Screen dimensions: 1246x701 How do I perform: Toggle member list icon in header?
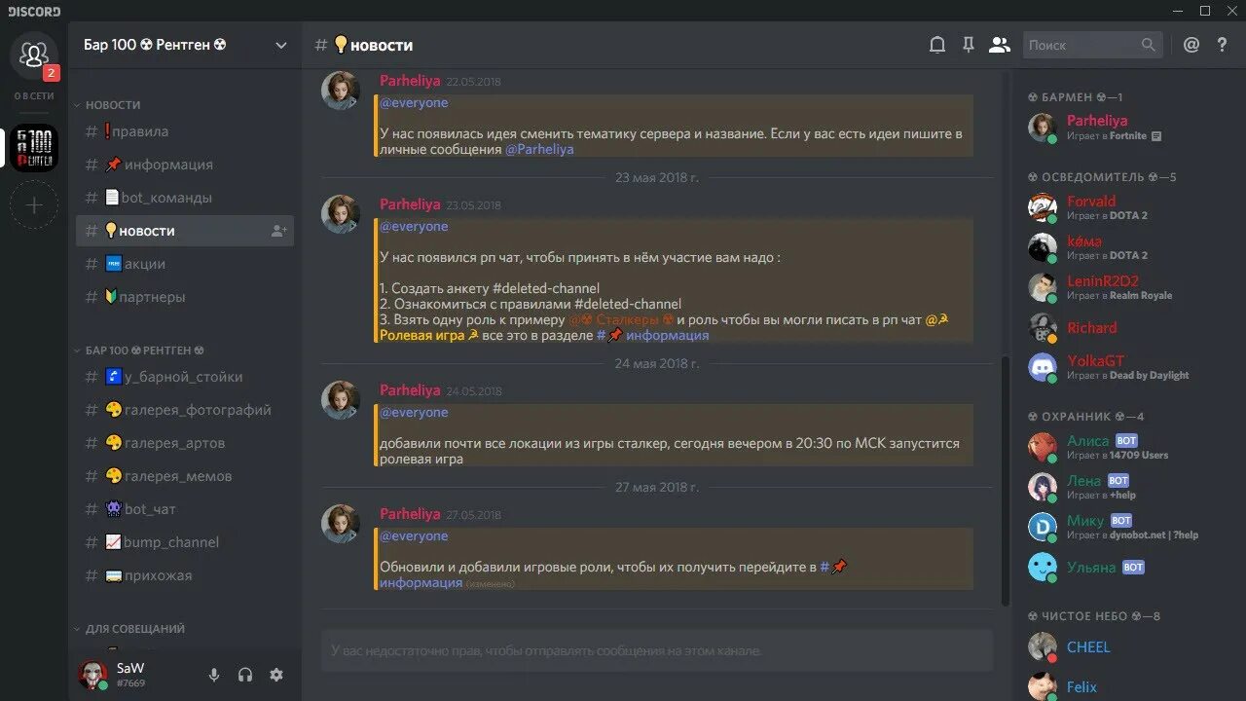999,45
